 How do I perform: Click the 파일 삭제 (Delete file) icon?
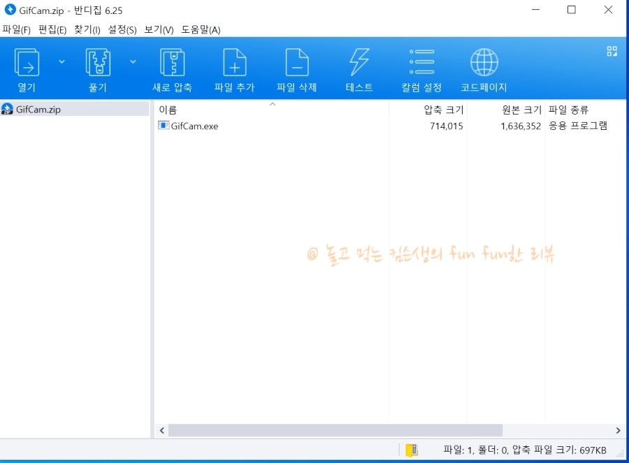297,63
